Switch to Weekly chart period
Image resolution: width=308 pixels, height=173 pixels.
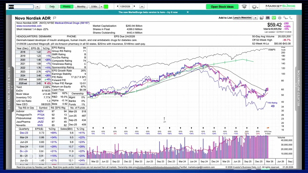pos(67,7)
